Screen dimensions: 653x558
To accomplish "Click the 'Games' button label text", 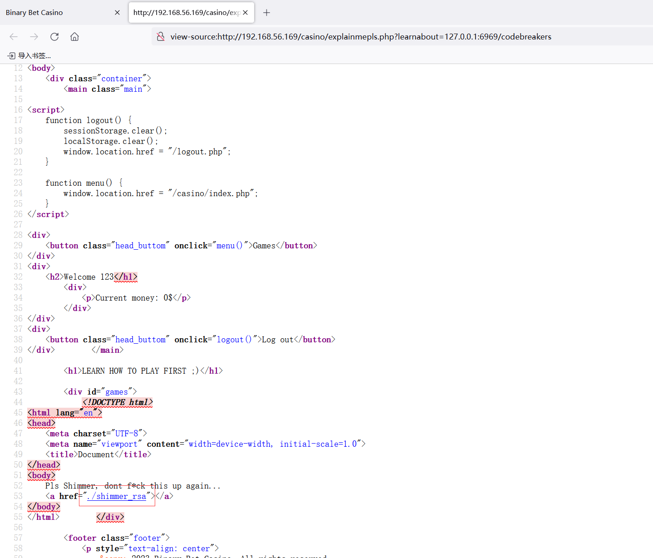I will coord(264,246).
